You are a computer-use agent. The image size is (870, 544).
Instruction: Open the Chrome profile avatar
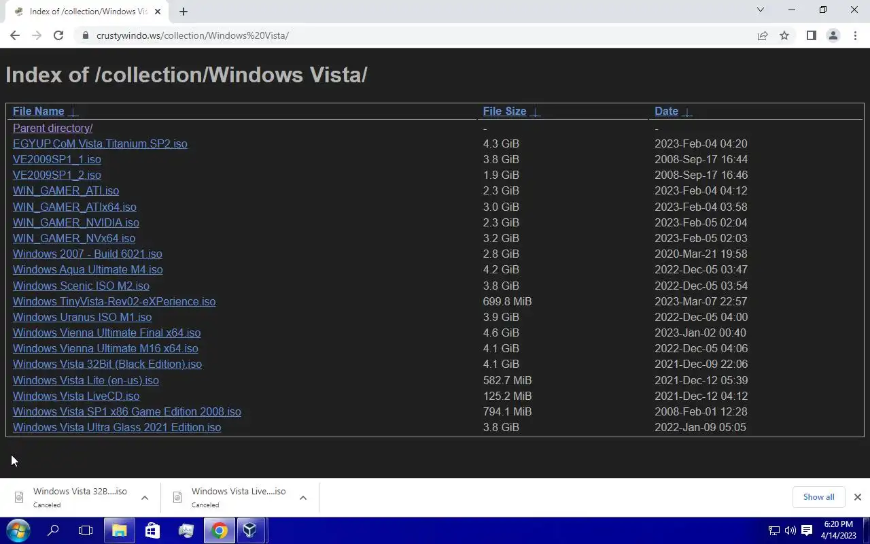(x=833, y=35)
